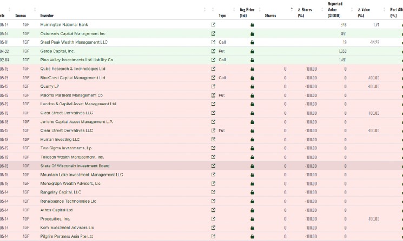
Task: Open Two Sigma Investments, Lp link
Action: pyautogui.click(x=66, y=148)
